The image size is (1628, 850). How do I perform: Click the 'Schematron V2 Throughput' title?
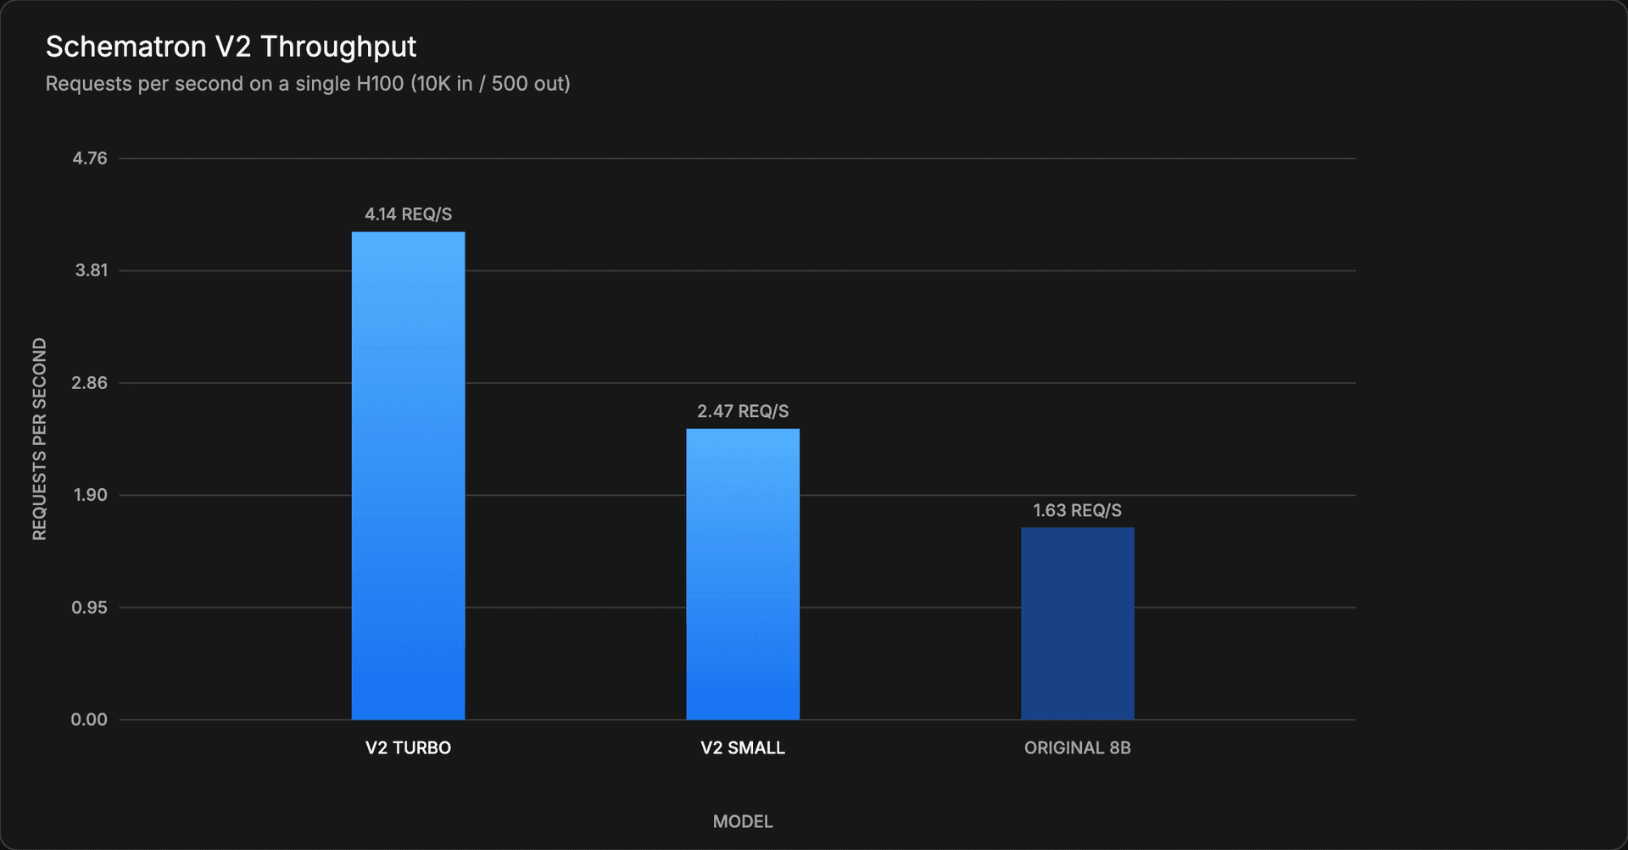231,47
